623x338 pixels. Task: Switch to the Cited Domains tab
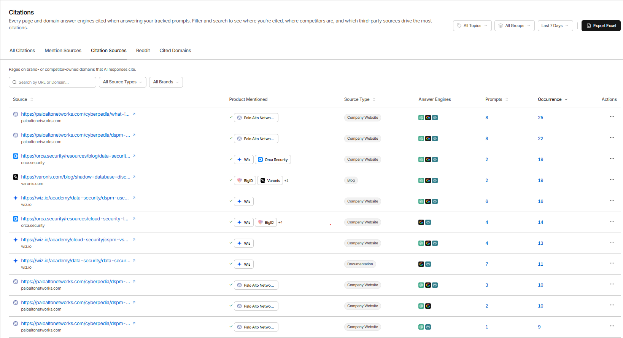(175, 51)
